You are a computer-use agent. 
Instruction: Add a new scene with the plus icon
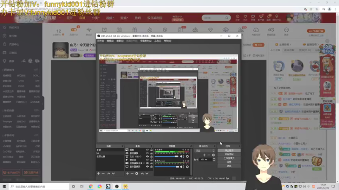(98, 174)
